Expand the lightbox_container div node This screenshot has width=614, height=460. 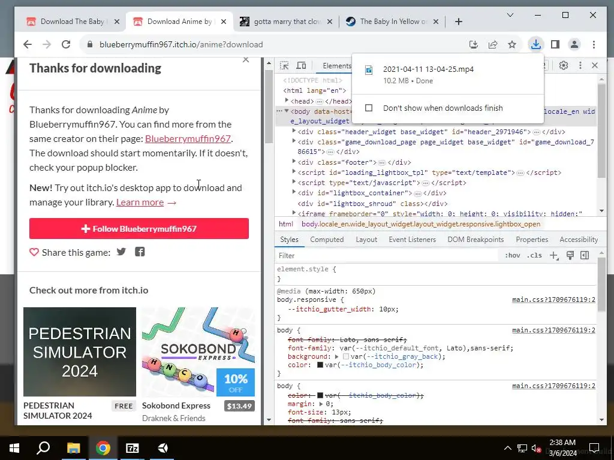tap(294, 192)
